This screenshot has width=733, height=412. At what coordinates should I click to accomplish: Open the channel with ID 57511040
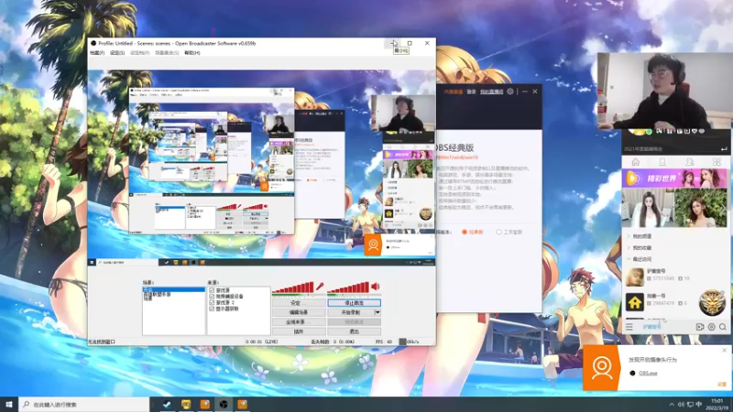(x=675, y=276)
